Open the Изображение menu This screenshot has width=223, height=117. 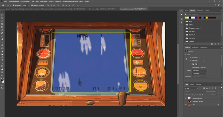click(25, 1)
